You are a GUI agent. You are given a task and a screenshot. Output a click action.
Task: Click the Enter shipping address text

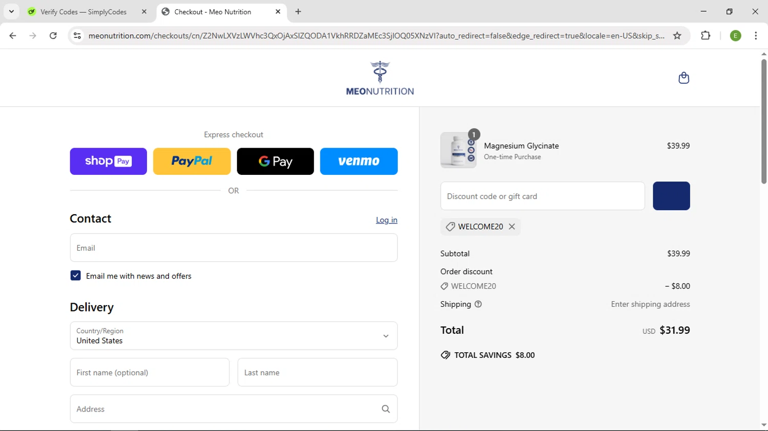pos(650,304)
